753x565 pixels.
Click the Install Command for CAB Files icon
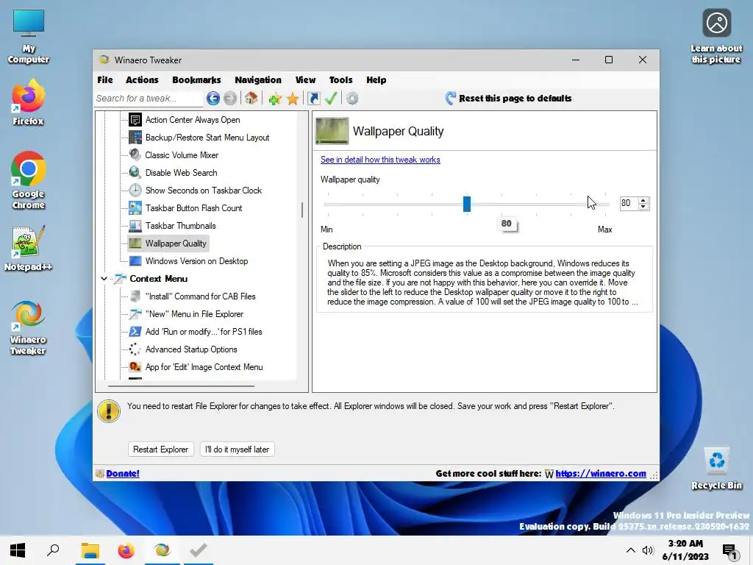pos(135,296)
